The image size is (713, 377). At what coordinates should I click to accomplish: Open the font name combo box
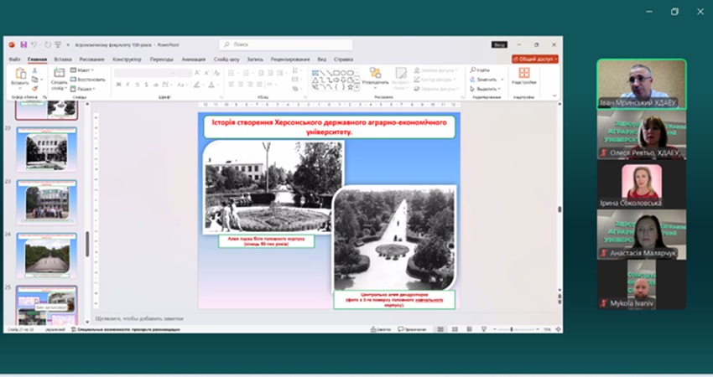[x=145, y=73]
